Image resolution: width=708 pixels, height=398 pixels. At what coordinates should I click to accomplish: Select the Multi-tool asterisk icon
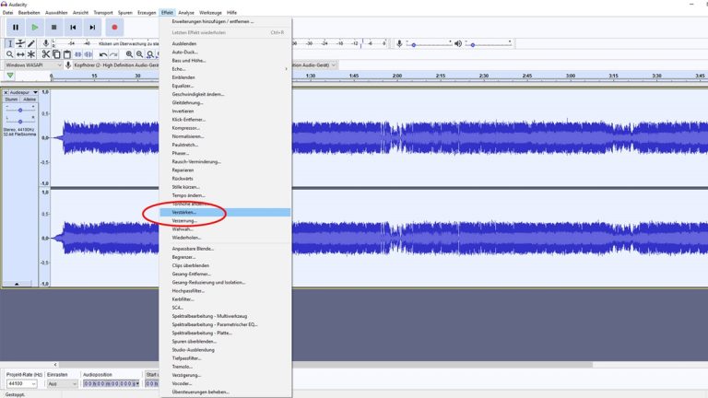(31, 54)
